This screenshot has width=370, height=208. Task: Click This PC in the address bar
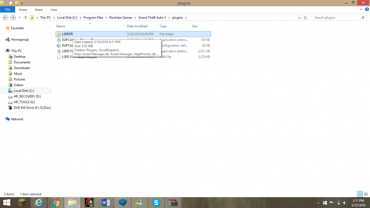point(45,18)
